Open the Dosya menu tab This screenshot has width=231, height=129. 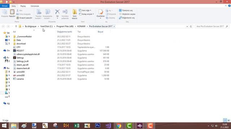pos(5,6)
